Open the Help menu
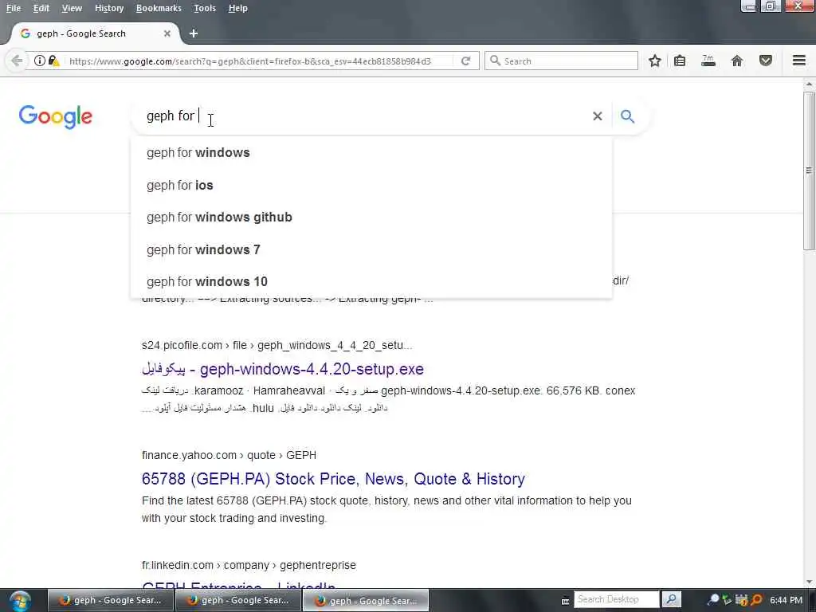 click(237, 8)
